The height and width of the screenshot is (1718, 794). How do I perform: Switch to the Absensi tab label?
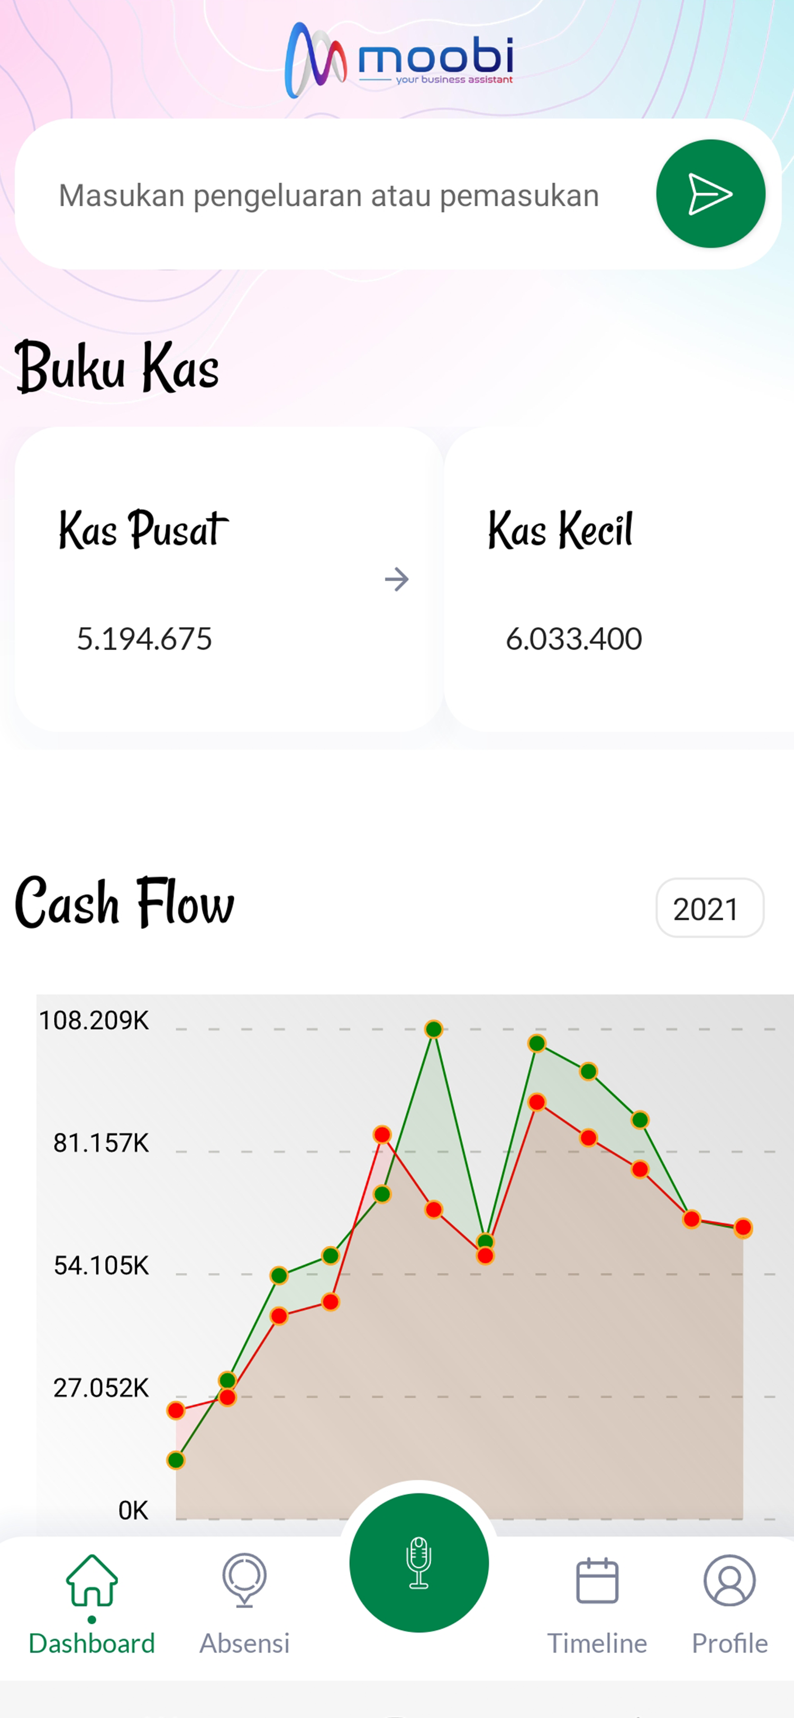[244, 1643]
